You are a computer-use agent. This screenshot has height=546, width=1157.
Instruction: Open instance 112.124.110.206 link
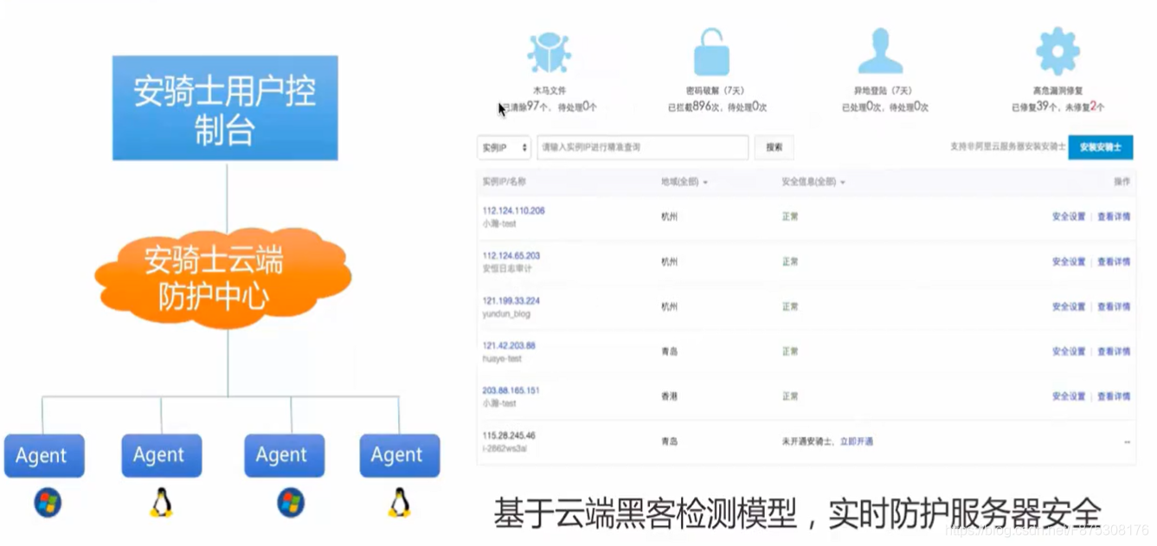[x=513, y=211]
